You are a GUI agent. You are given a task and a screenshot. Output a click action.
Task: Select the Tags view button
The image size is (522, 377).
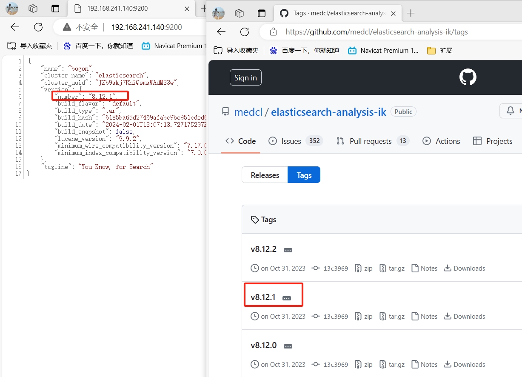304,175
